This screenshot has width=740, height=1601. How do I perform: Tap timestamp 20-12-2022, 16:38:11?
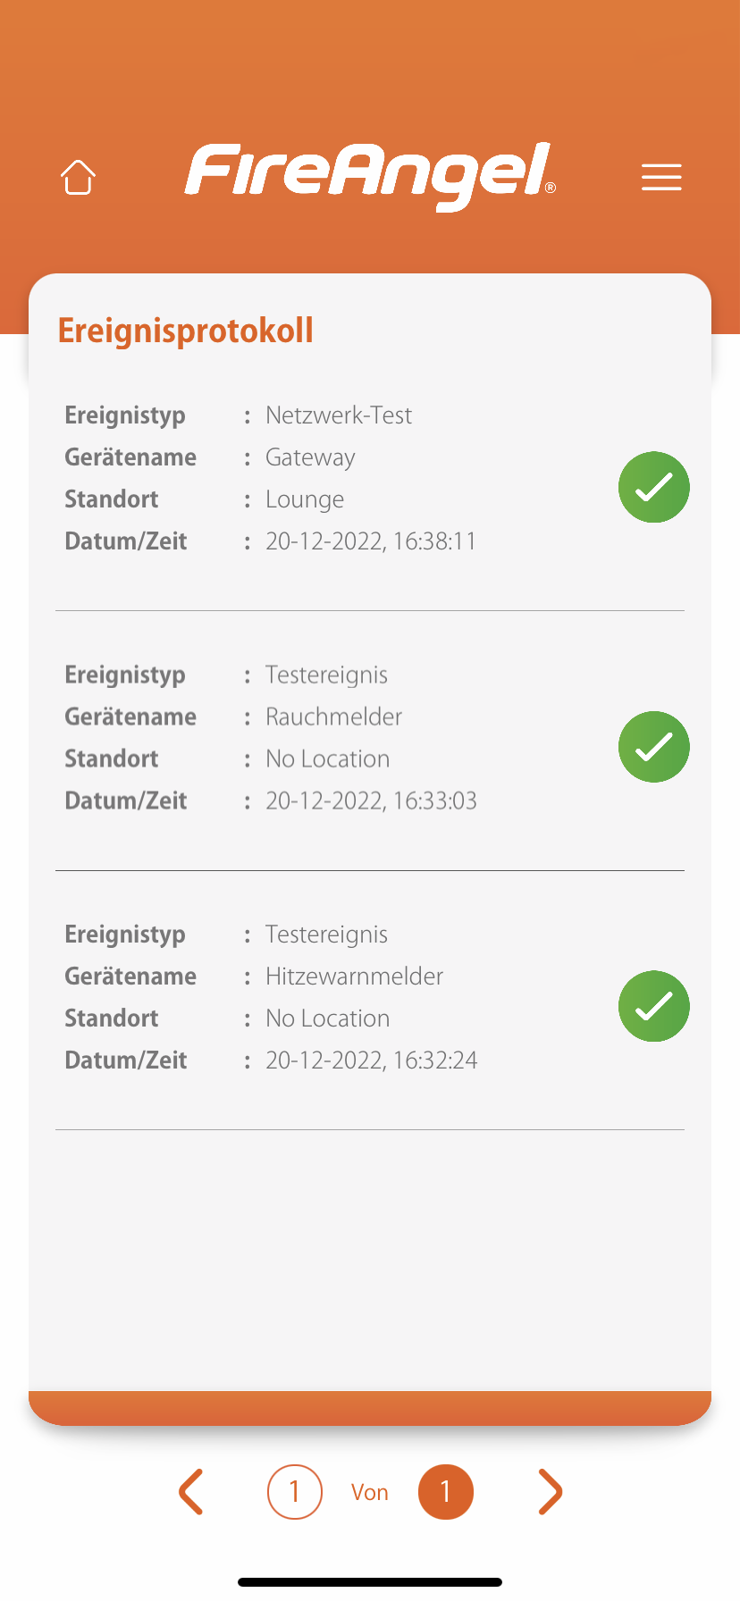[x=371, y=541]
